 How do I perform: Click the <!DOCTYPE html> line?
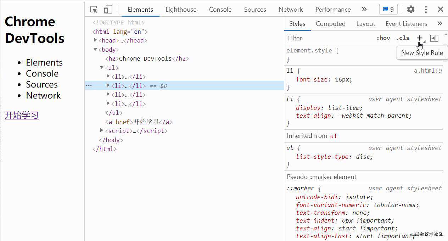click(119, 22)
